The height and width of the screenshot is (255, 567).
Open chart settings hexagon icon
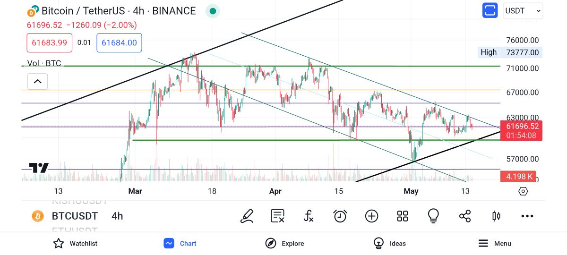523,191
